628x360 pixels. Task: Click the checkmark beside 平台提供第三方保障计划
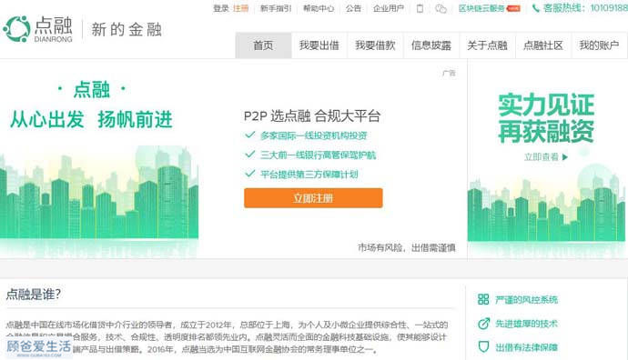(x=250, y=174)
